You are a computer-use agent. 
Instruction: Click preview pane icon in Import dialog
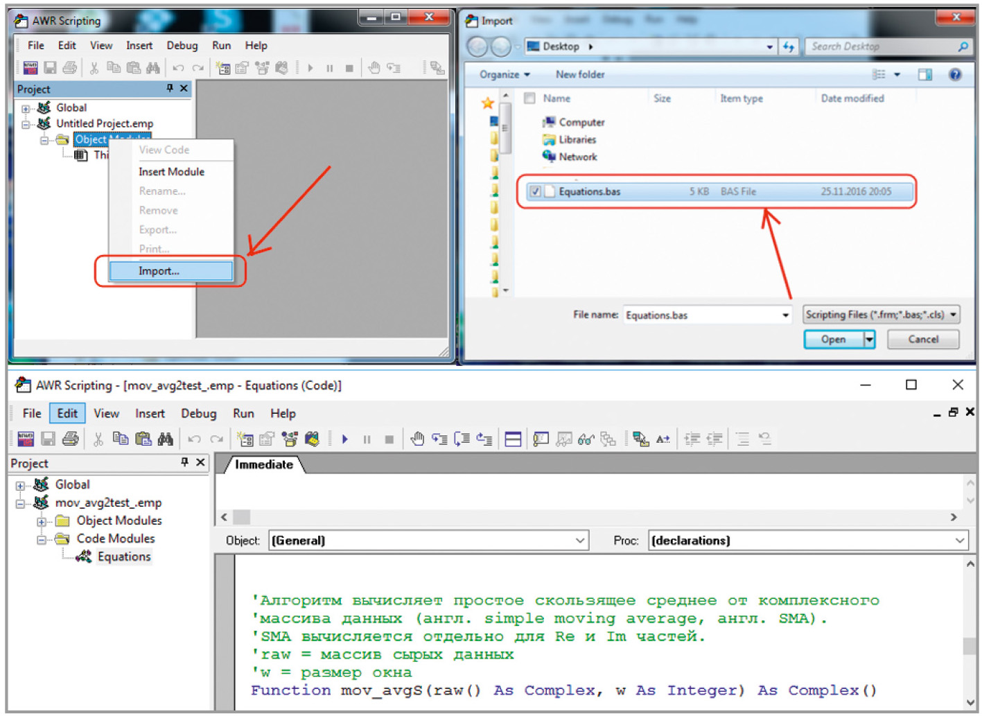[925, 74]
